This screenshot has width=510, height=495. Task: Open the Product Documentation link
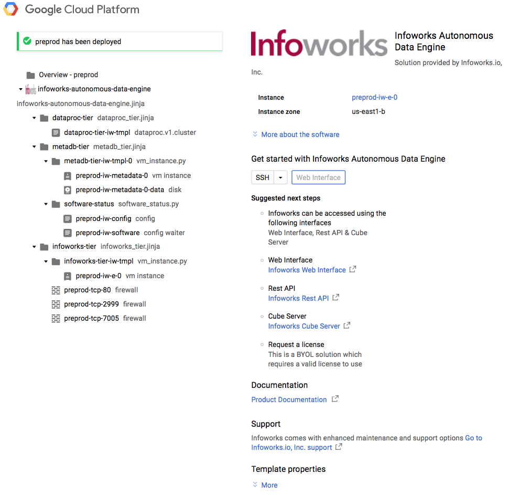pyautogui.click(x=289, y=399)
